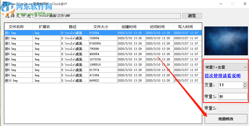Click the path cell of 新6.bmp row
Screen dimensions: 249x126
click(75, 59)
